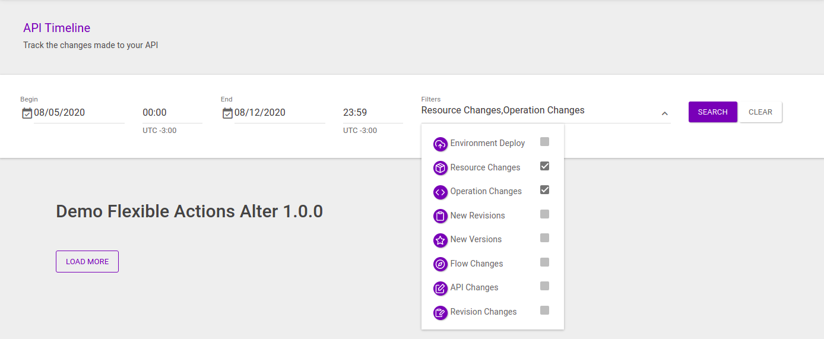Click the New Versions star icon
Screen dimensions: 824x339
440,240
